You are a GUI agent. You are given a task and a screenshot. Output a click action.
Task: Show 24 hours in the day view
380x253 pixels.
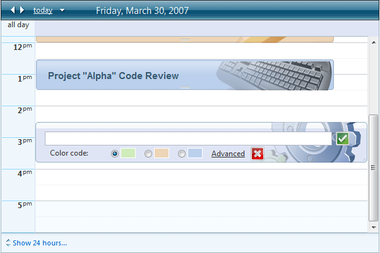pyautogui.click(x=39, y=243)
